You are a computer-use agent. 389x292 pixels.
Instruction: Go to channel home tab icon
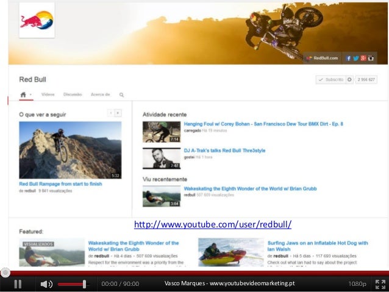23,94
